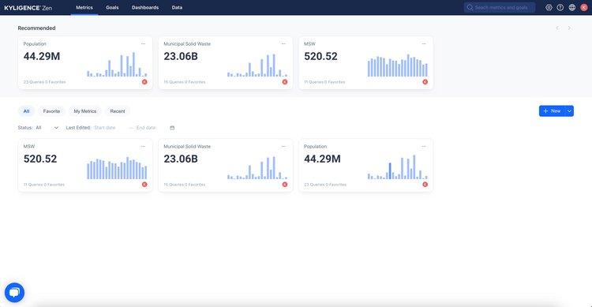592x307 pixels.
Task: Select the My Metrics filter pill
Action: pos(85,111)
